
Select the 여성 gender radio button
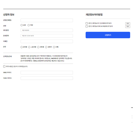point(29,25)
